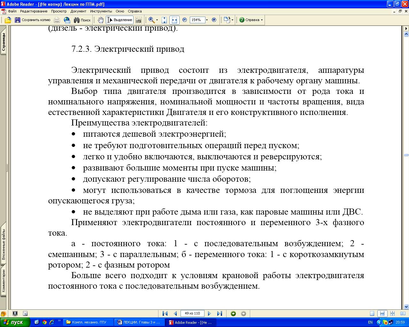This screenshot has height=327, width=409.
Task: Select the Snapshot camera tool
Action: pos(138,20)
